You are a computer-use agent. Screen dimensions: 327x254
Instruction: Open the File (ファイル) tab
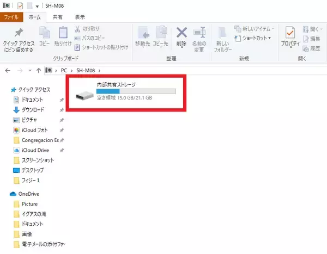(x=11, y=17)
